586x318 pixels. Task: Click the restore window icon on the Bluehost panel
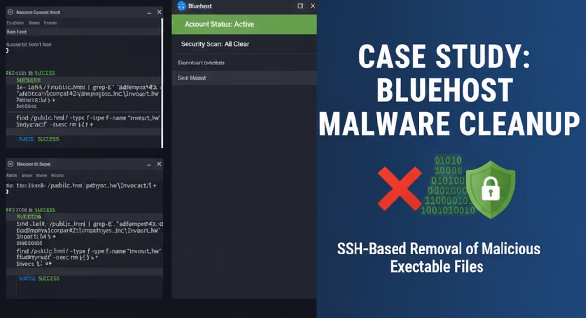coord(299,6)
